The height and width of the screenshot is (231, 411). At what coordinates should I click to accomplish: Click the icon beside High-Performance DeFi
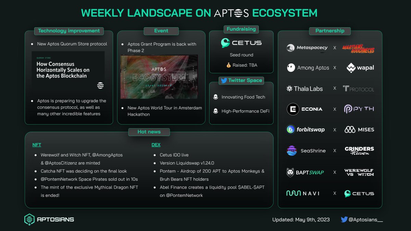click(215, 111)
